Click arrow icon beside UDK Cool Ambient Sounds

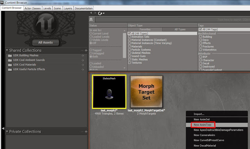pyautogui.click(x=83, y=60)
